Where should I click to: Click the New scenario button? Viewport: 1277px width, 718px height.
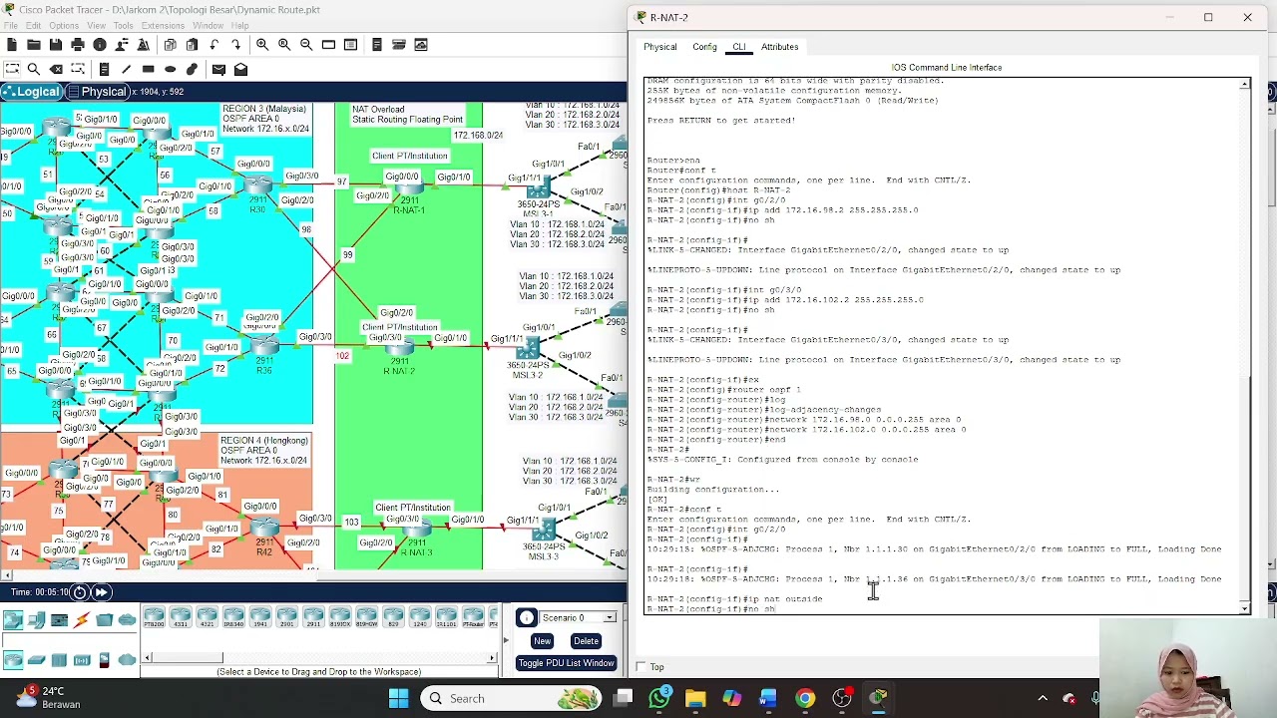542,641
